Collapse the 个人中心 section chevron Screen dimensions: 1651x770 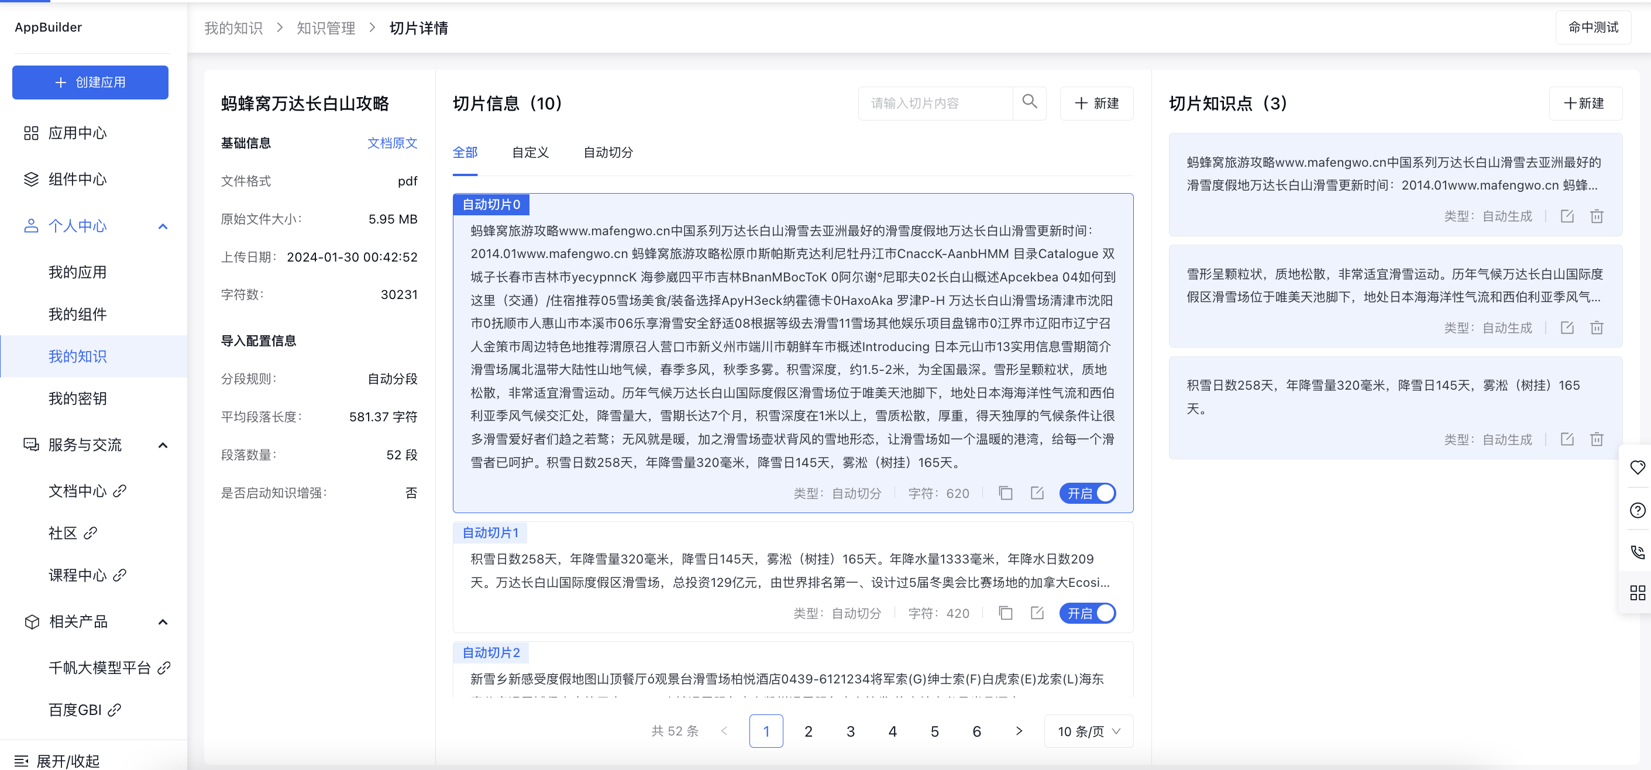tap(163, 226)
